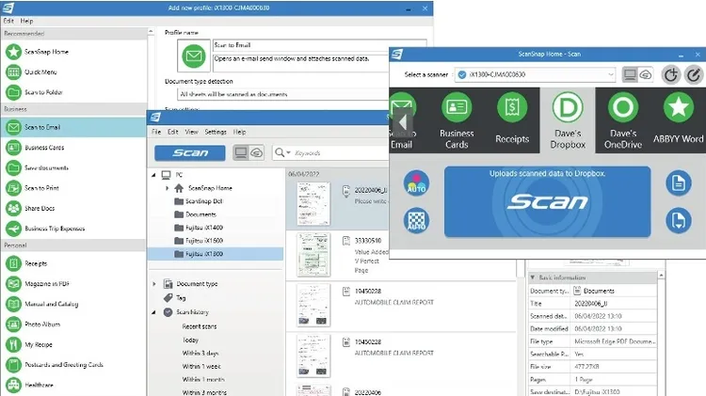Click the single-sided document icon in Scan window
Image resolution: width=706 pixels, height=396 pixels.
click(679, 183)
